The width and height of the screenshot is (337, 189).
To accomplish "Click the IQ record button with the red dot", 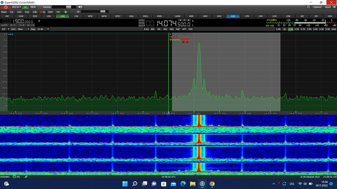I will tap(42, 12).
